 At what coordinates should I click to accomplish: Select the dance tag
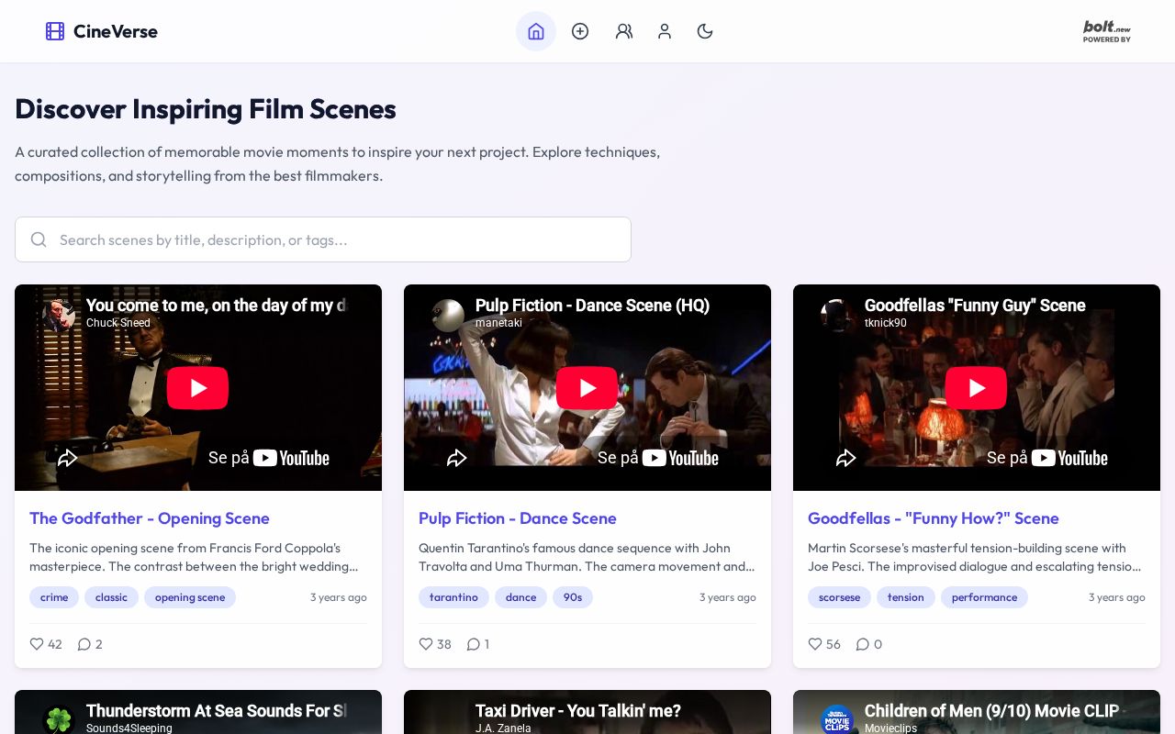click(520, 597)
